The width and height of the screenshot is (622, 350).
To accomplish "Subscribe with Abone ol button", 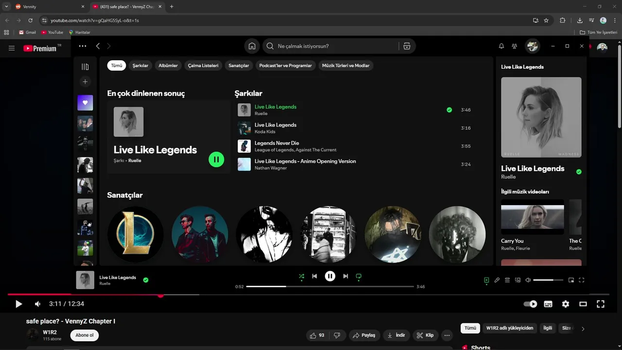I will 85,335.
